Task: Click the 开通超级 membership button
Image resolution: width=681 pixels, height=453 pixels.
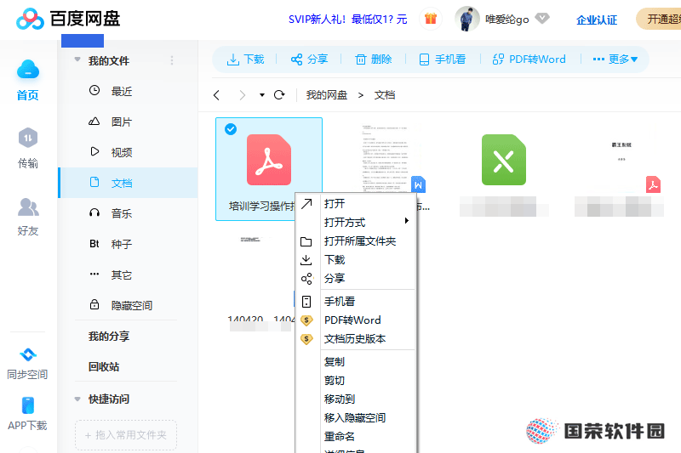Action: click(658, 19)
